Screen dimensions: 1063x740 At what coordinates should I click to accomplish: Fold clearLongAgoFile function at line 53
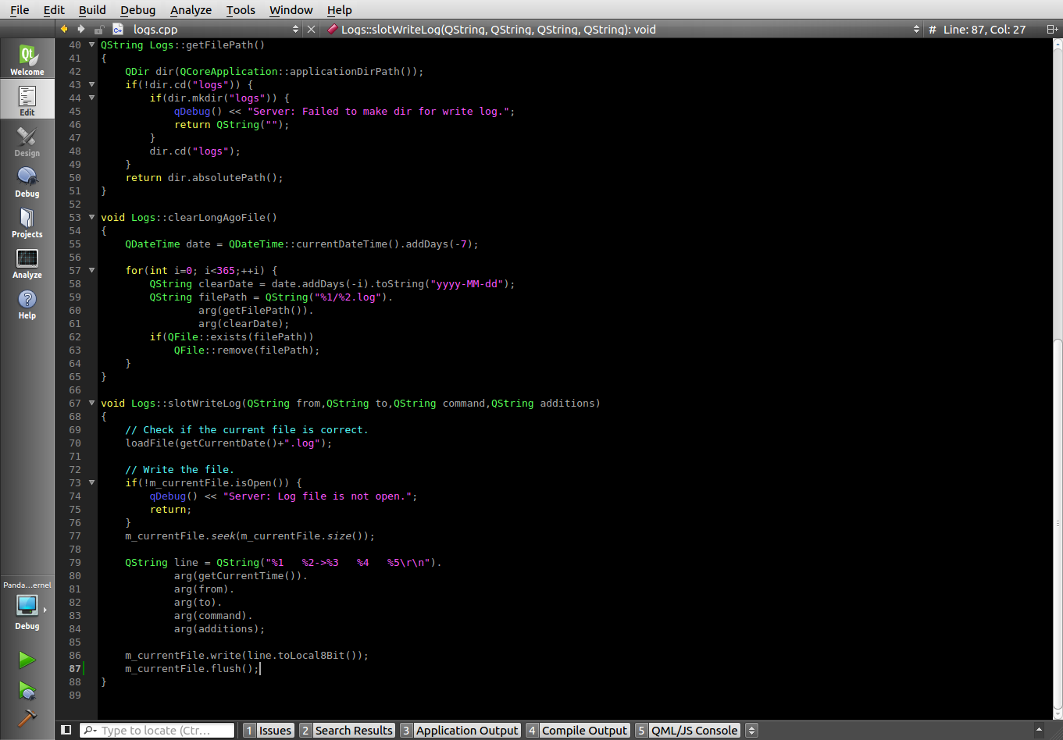(91, 218)
